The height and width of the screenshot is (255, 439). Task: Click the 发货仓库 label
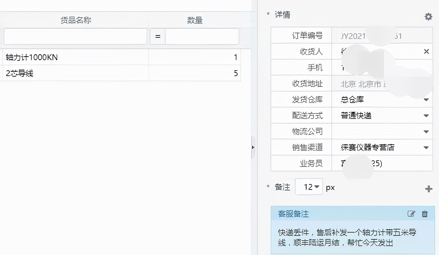point(307,99)
